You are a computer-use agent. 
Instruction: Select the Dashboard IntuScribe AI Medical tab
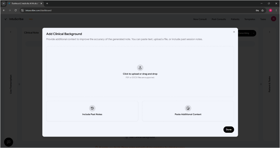click(x=25, y=3)
